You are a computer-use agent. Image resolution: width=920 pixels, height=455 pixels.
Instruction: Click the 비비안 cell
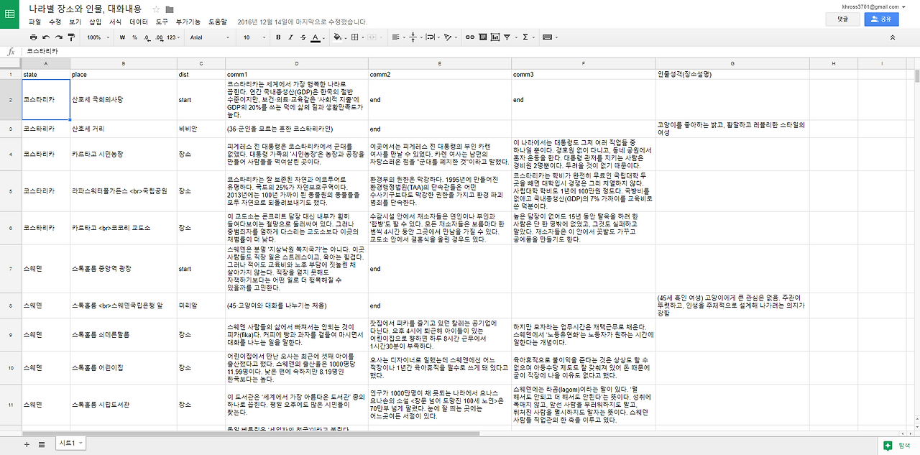point(201,129)
